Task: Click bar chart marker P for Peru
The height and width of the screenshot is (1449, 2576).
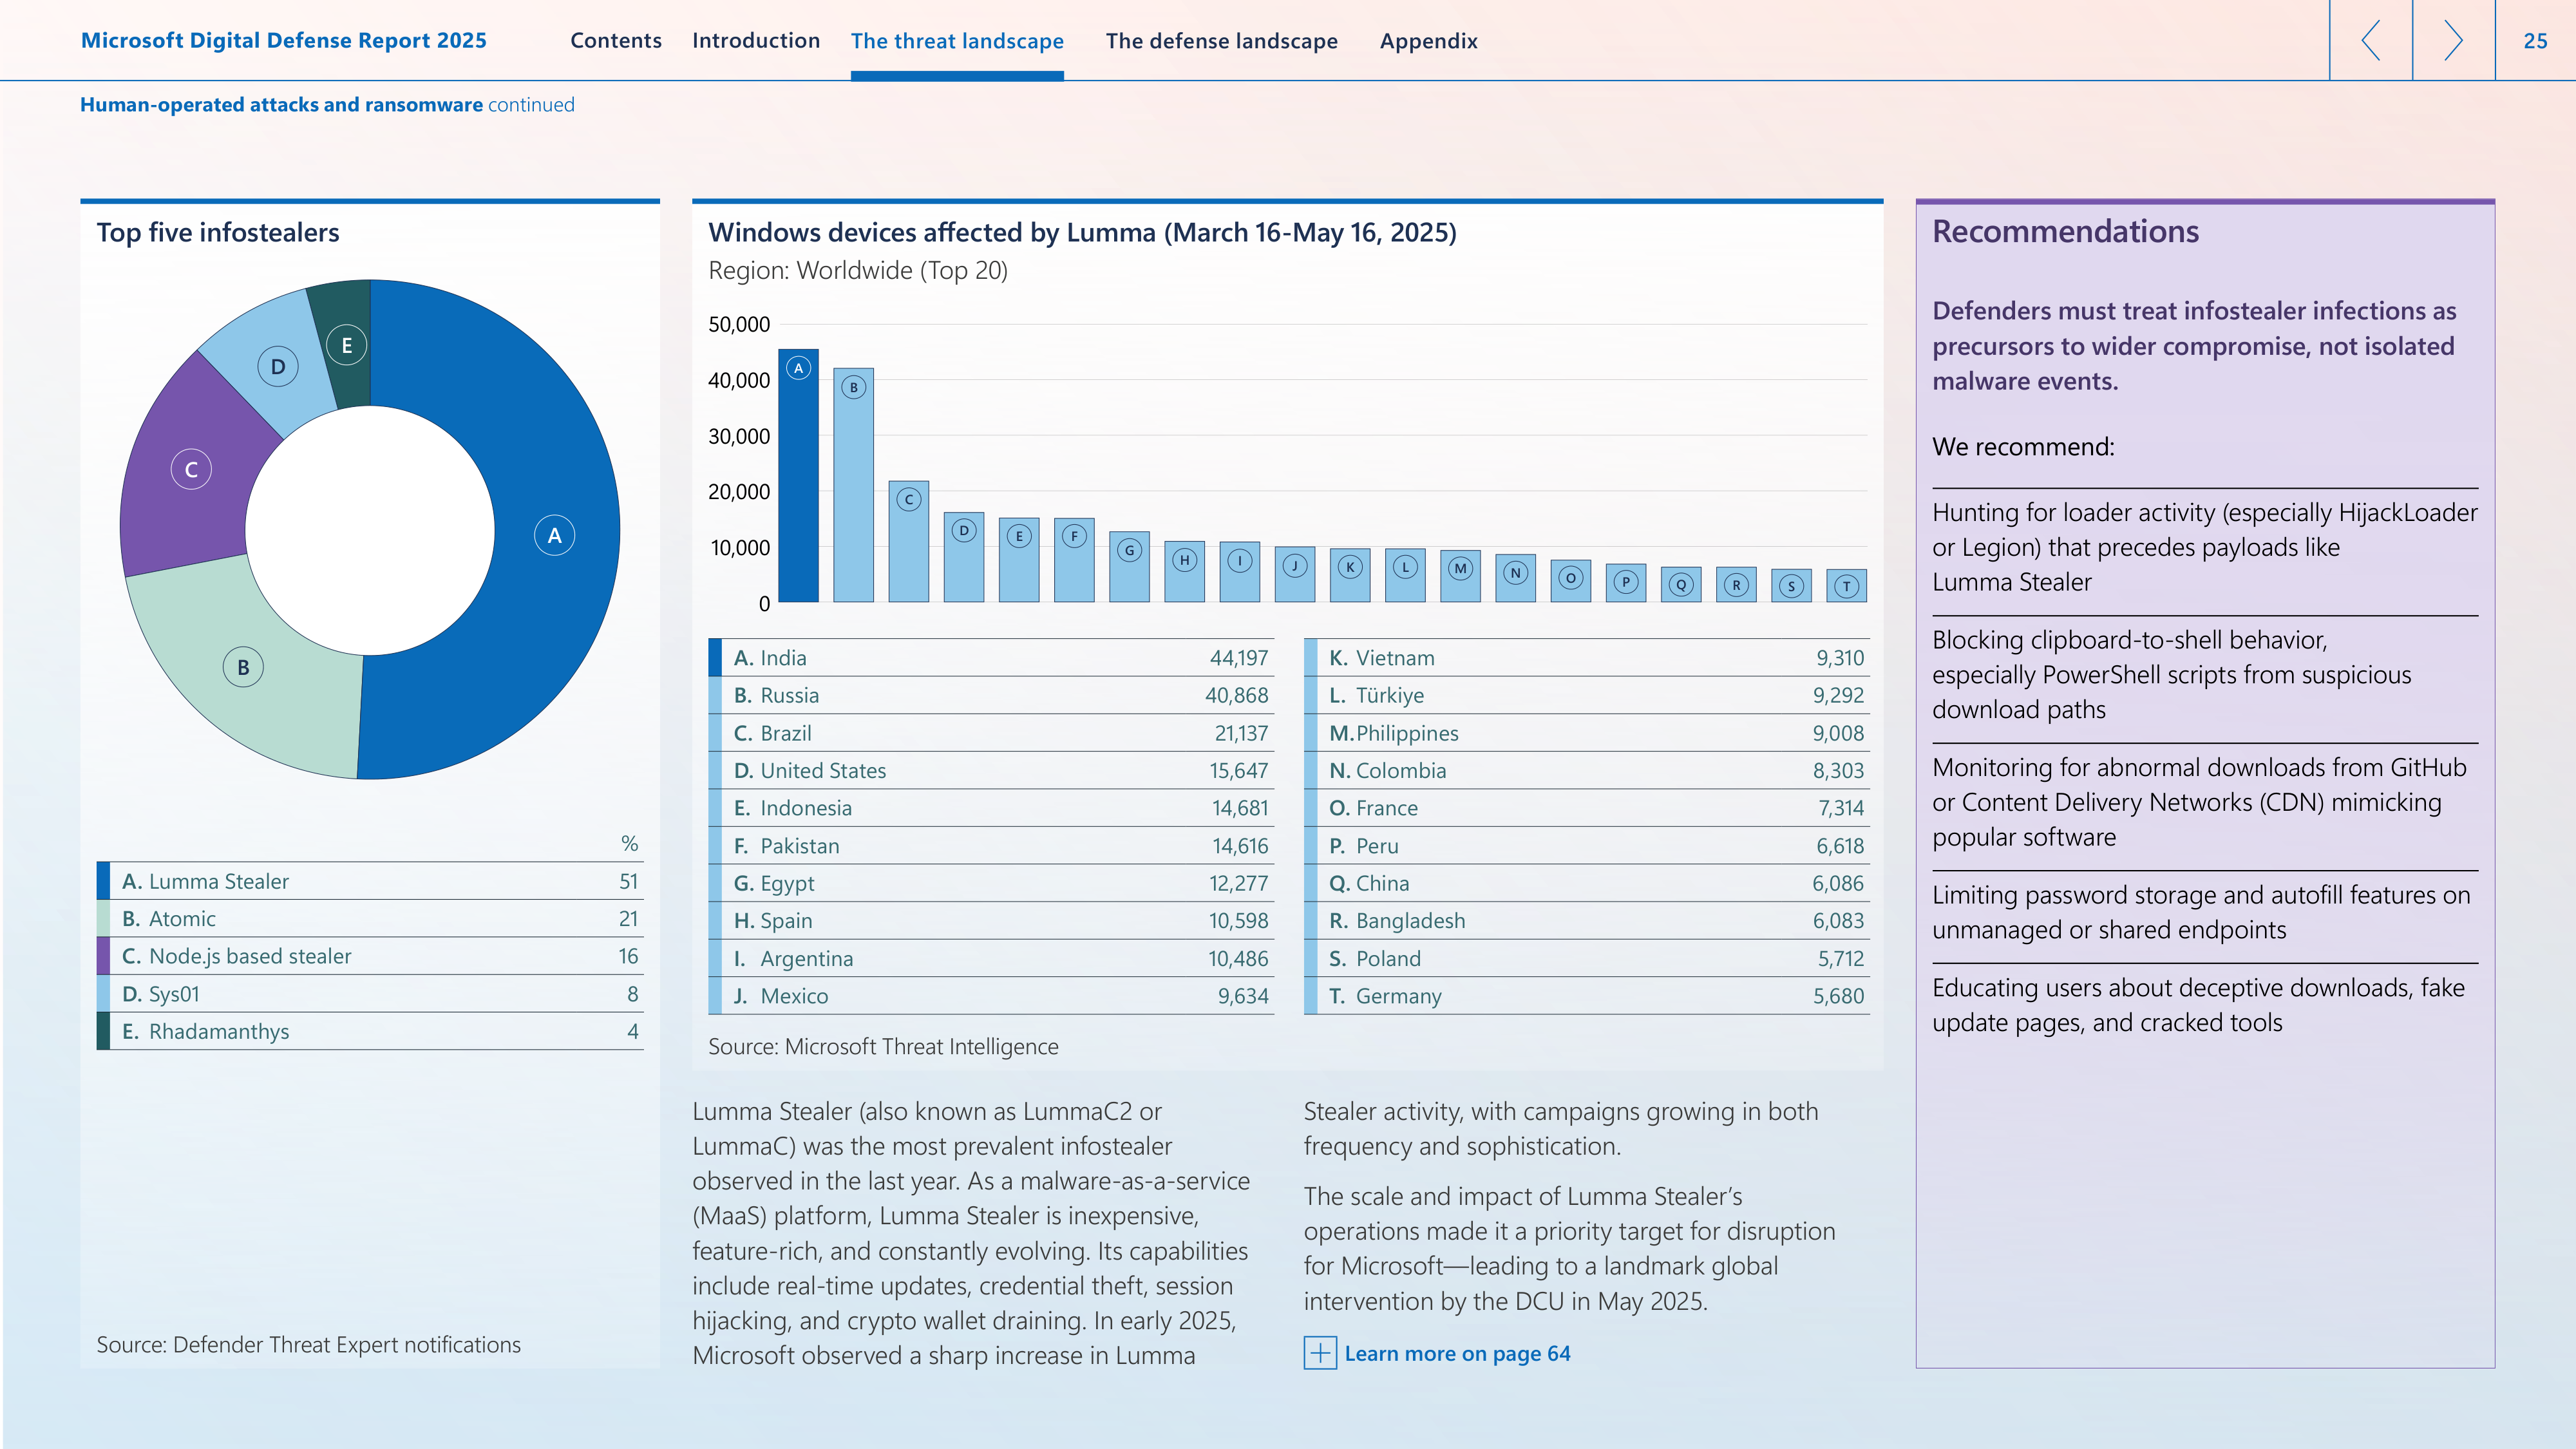Action: [1626, 582]
